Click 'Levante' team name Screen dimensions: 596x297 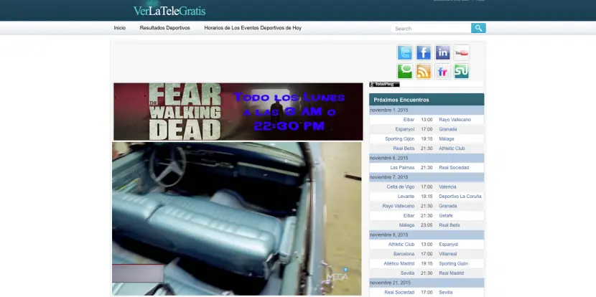(x=406, y=197)
